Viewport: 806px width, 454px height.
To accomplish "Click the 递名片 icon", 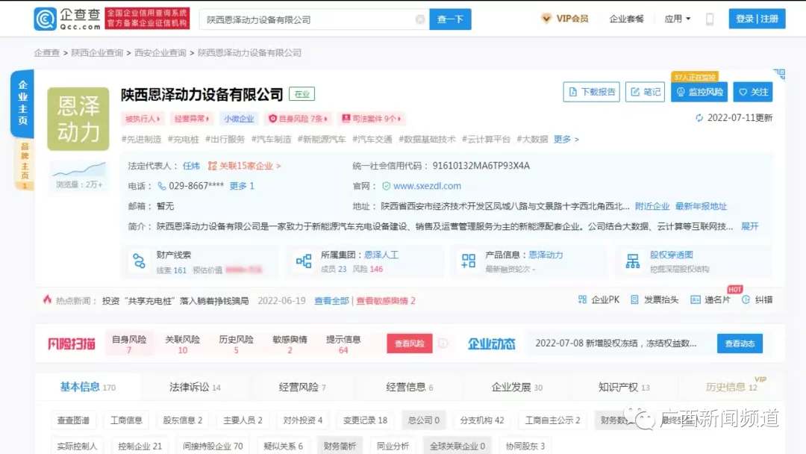I will click(696, 299).
